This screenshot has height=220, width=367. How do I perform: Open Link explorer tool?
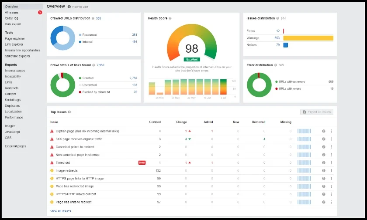point(14,44)
